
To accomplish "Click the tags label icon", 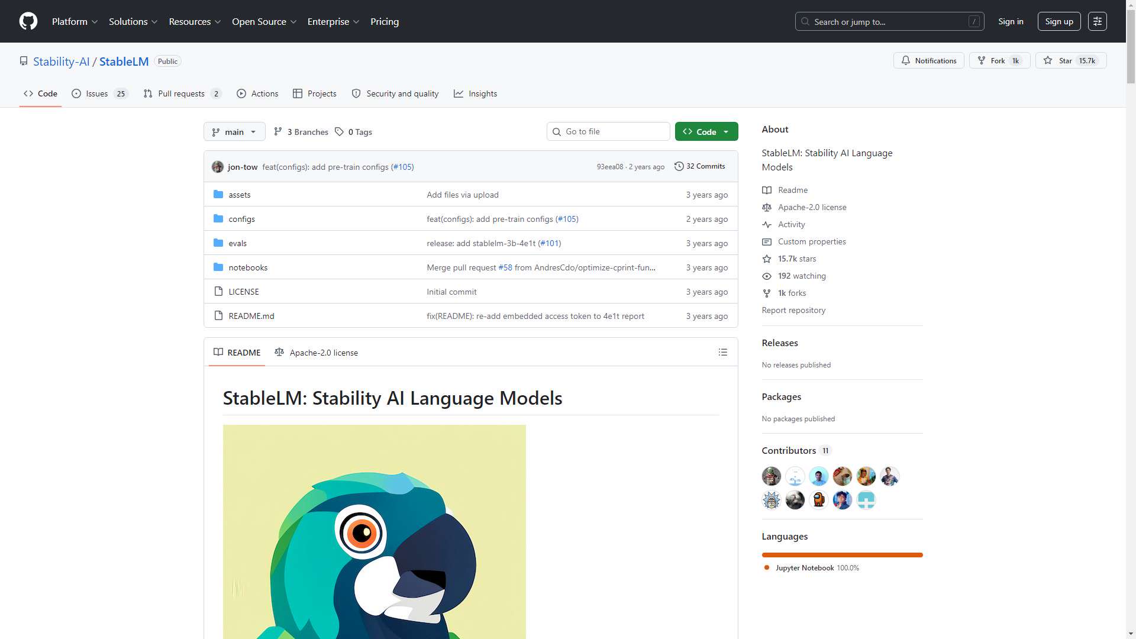I will coord(339,132).
